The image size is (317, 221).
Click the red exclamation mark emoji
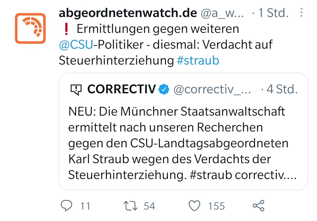coord(65,29)
